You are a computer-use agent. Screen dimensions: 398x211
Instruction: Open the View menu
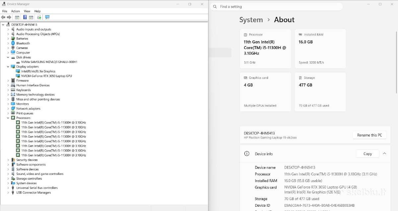pos(27,11)
